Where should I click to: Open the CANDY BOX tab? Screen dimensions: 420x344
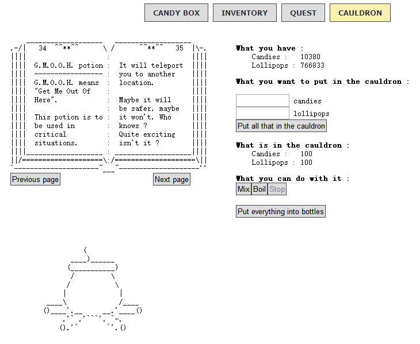click(x=176, y=13)
